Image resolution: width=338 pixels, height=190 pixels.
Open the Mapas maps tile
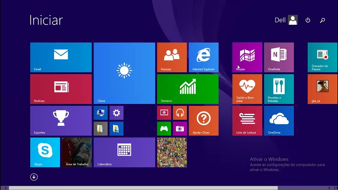(x=247, y=57)
